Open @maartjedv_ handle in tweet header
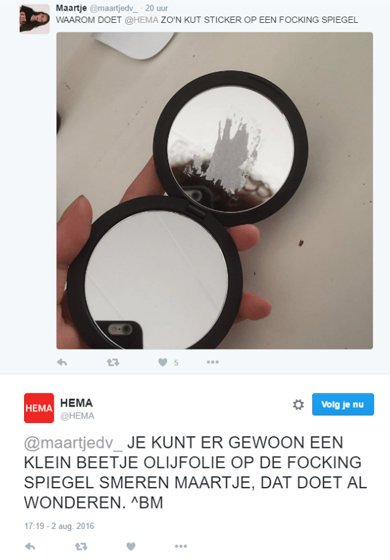The width and height of the screenshot is (390, 560). click(x=114, y=8)
